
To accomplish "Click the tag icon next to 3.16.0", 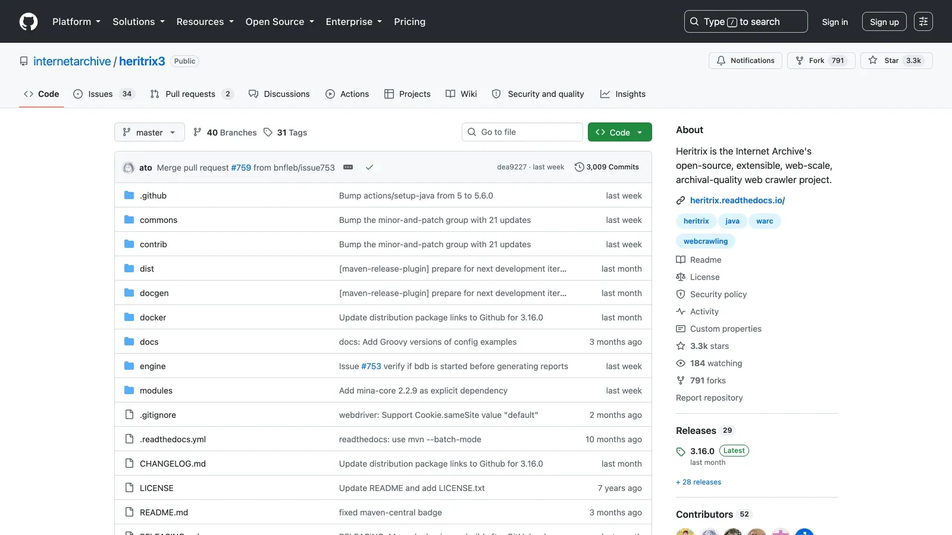I will point(681,452).
